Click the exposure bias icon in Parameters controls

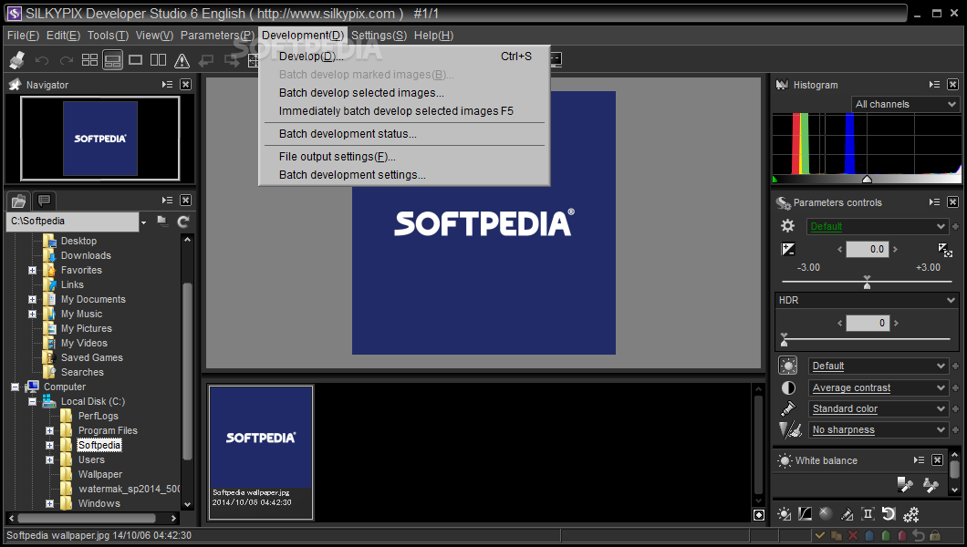point(788,249)
